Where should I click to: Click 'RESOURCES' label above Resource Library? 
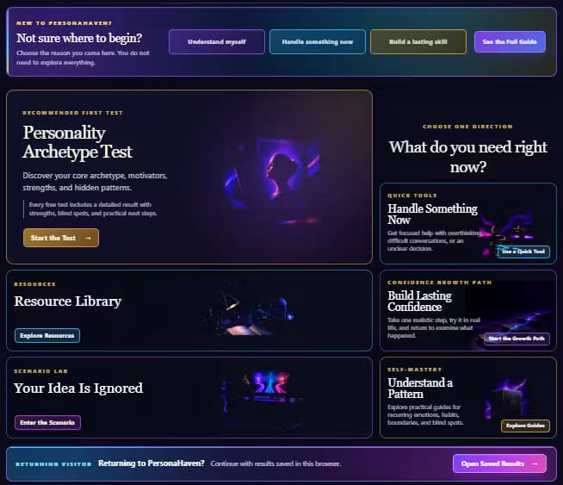(x=34, y=284)
